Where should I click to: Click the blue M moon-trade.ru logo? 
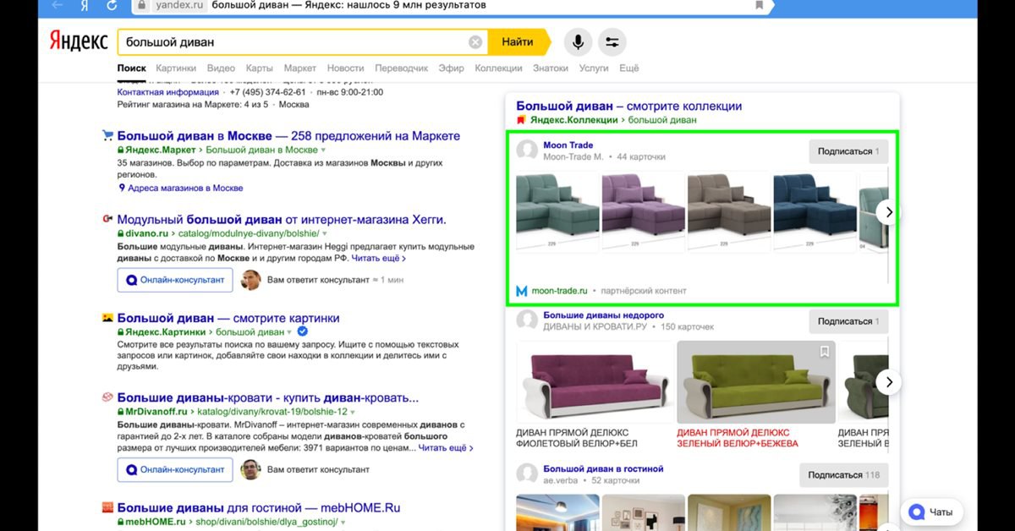(x=522, y=291)
